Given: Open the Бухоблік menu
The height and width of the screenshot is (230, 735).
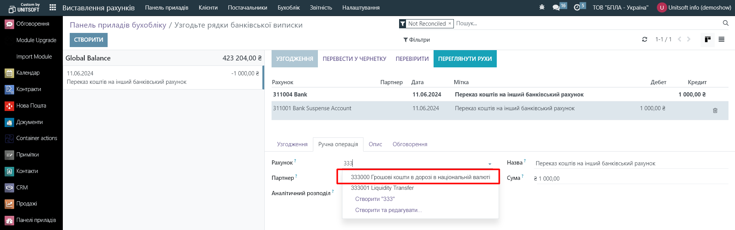Looking at the screenshot, I should [x=288, y=8].
